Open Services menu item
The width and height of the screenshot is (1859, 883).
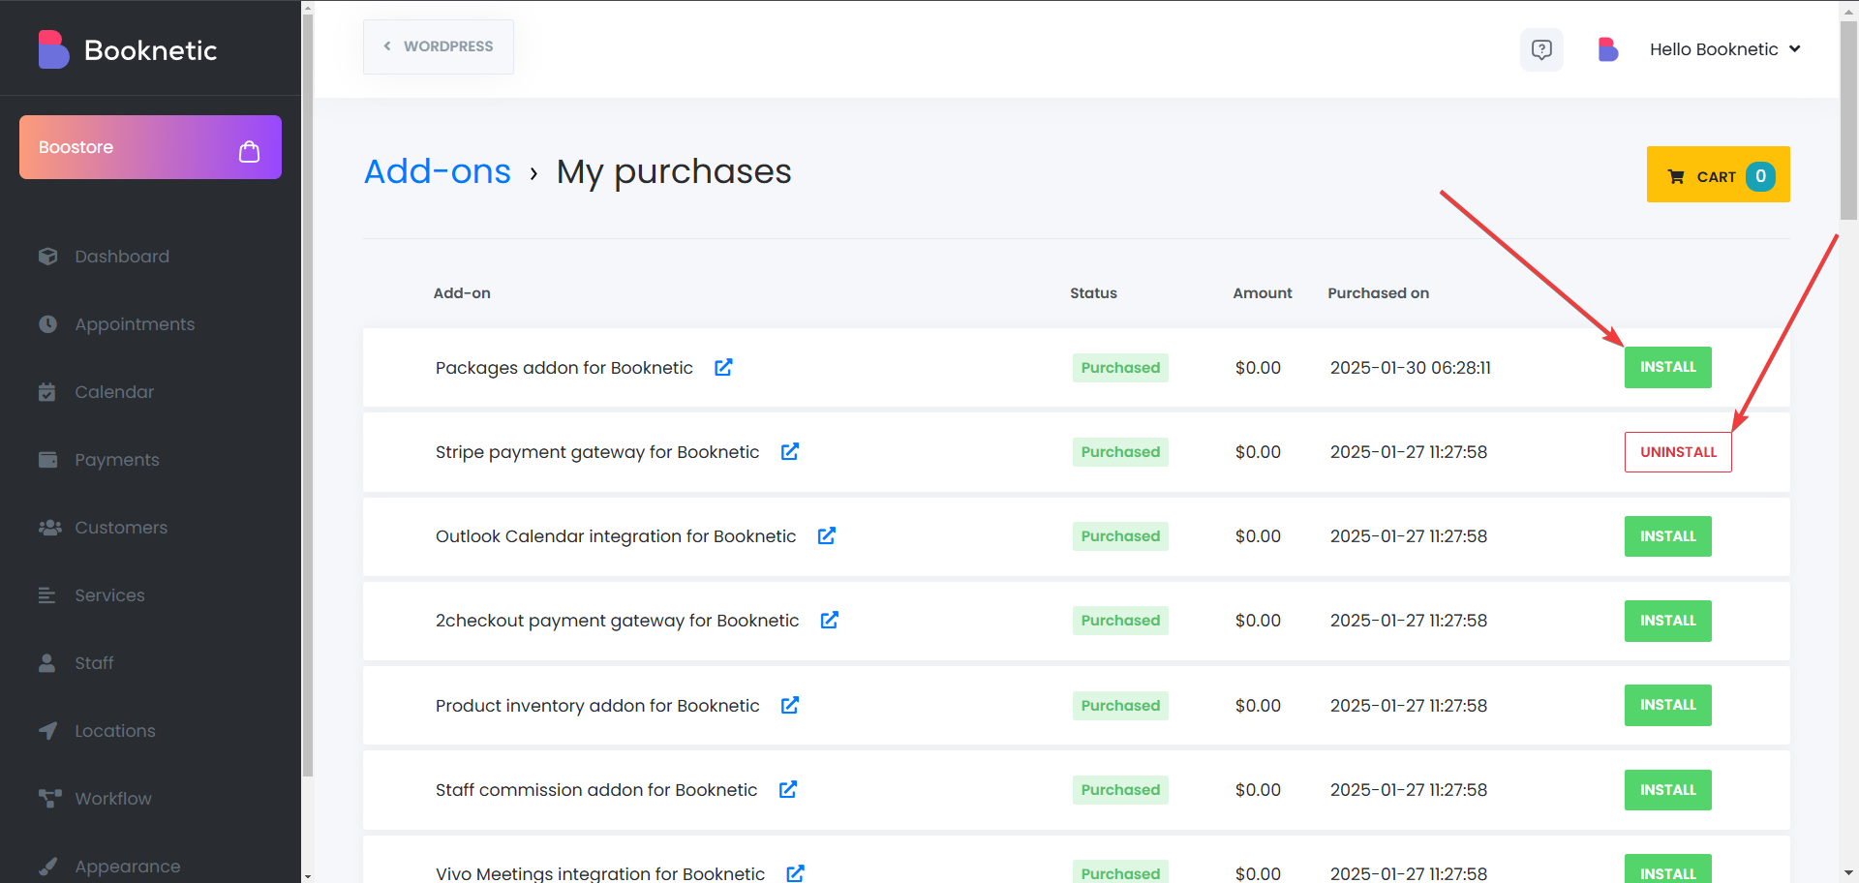pyautogui.click(x=109, y=595)
